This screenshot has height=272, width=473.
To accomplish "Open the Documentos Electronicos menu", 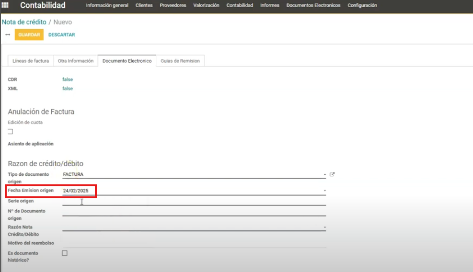I will click(313, 5).
